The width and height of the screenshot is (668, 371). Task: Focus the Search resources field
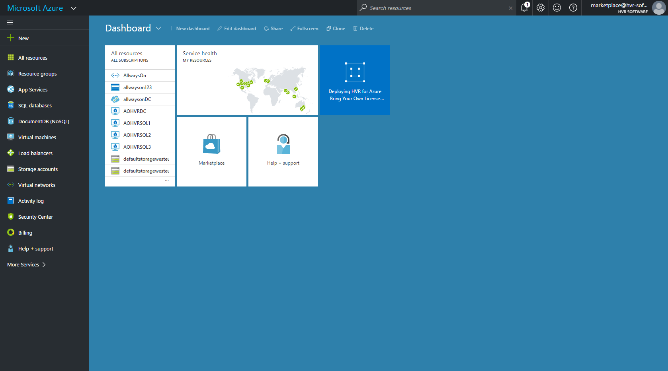click(x=436, y=8)
